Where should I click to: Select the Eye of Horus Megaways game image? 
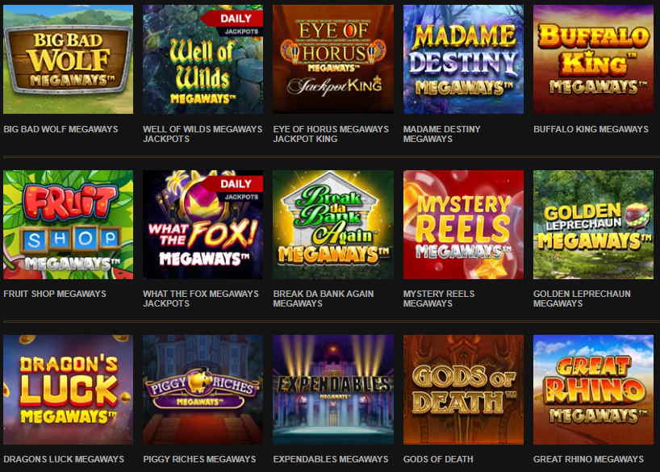pos(333,60)
